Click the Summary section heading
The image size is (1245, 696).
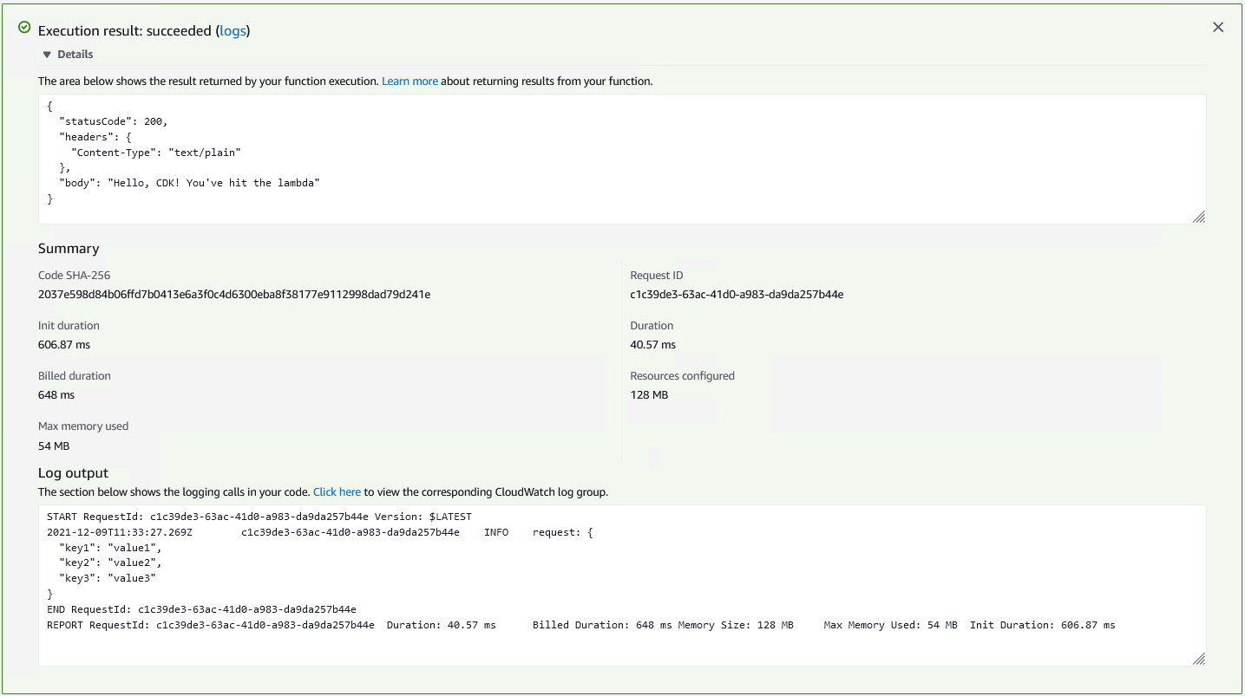point(69,248)
